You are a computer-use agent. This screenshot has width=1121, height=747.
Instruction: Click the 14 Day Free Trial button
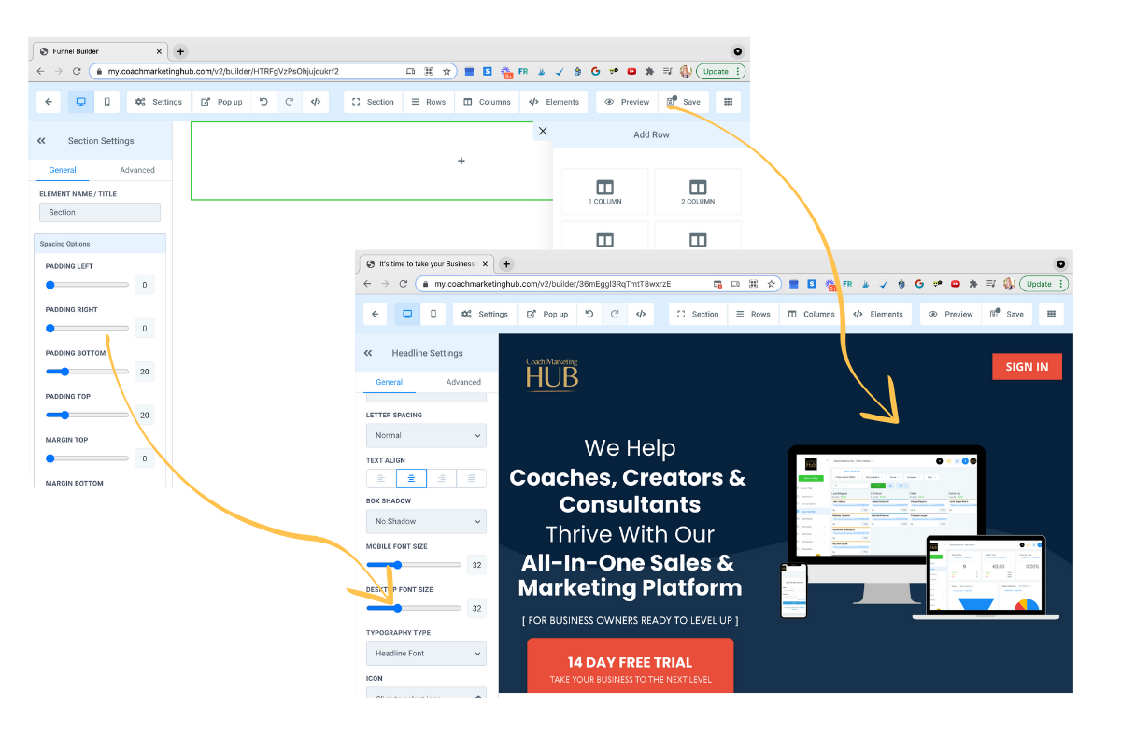tap(631, 667)
